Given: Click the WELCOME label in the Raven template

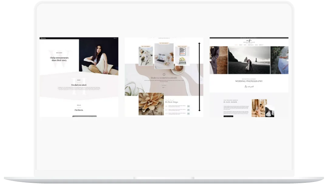Looking at the screenshot, I should click(x=59, y=53).
